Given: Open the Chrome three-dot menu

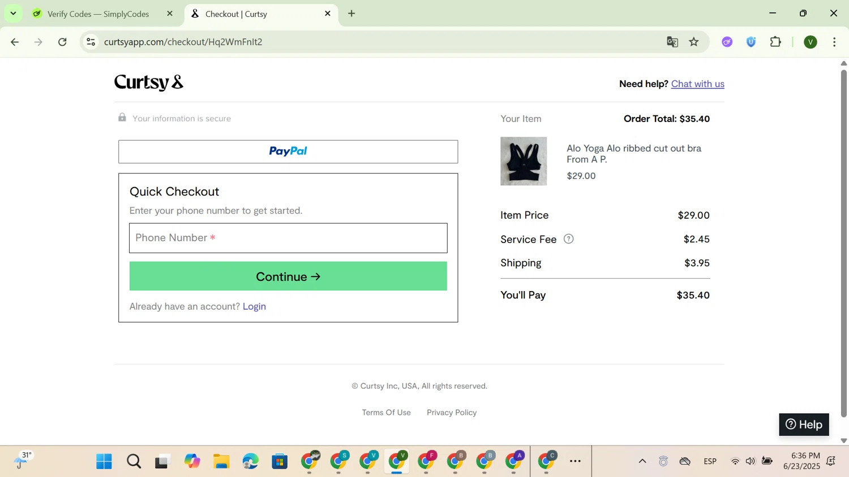Looking at the screenshot, I should point(834,42).
